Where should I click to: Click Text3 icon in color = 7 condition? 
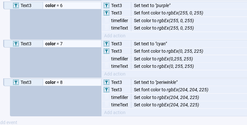click(x=16, y=44)
